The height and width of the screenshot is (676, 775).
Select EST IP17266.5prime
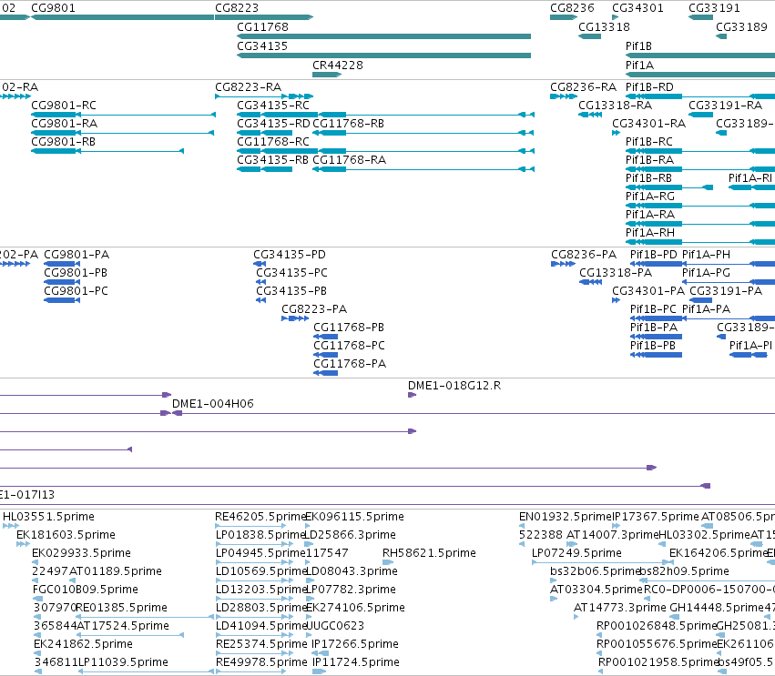click(x=355, y=645)
